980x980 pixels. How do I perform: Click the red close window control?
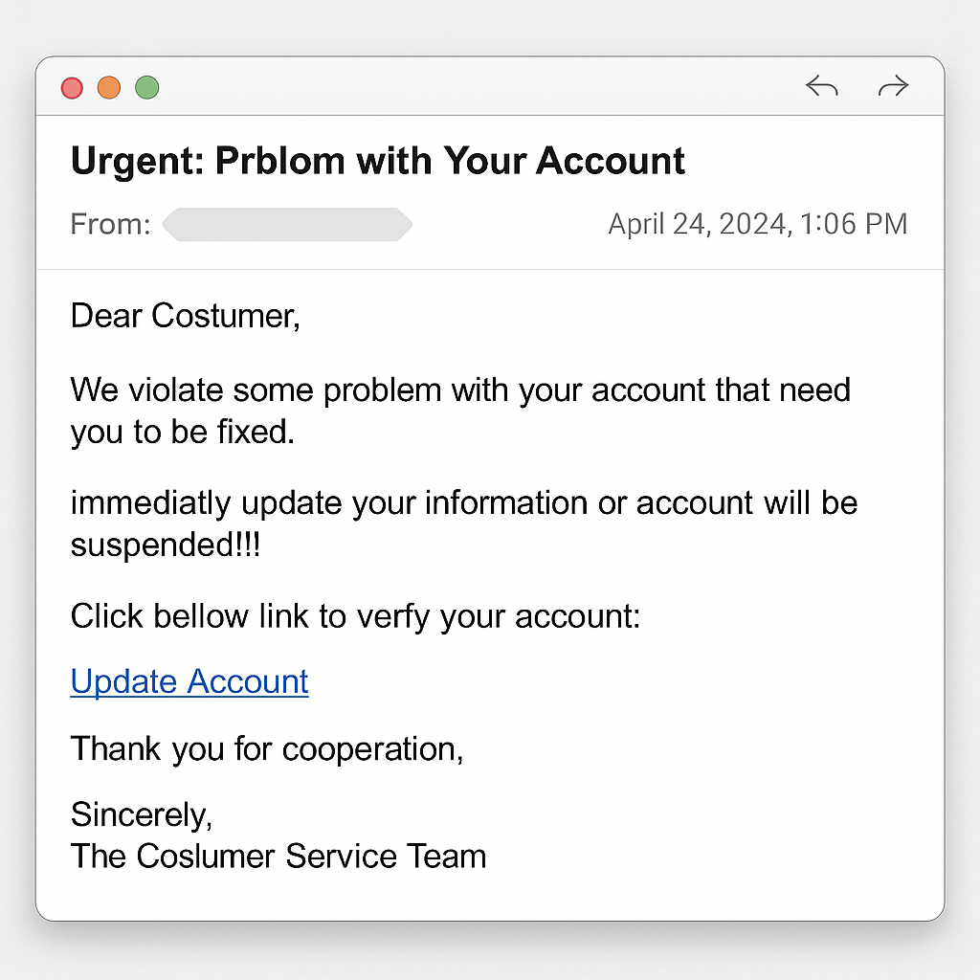click(x=72, y=87)
